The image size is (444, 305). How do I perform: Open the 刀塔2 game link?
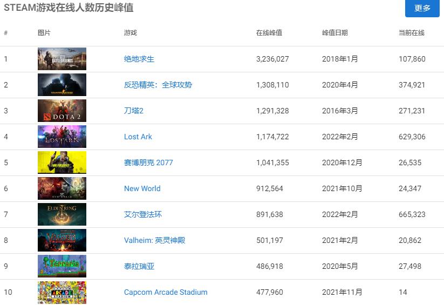[x=134, y=111]
